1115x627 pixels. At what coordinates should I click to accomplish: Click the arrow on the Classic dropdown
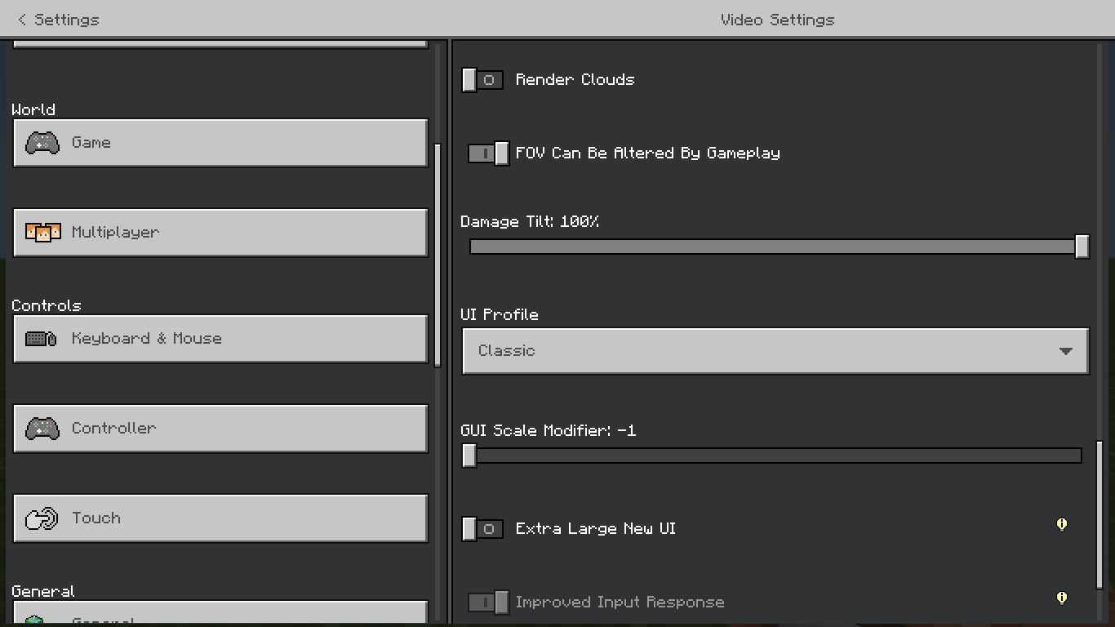(x=1065, y=352)
